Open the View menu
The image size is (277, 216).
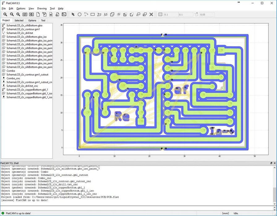(31, 8)
